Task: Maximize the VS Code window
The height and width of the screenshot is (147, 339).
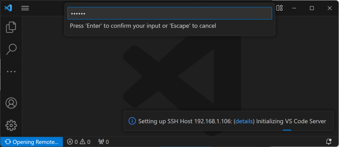Action: 312,8
